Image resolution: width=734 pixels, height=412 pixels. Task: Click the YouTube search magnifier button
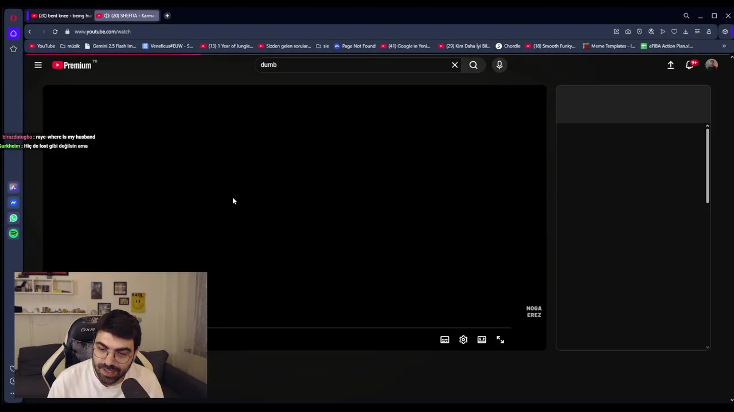click(473, 65)
